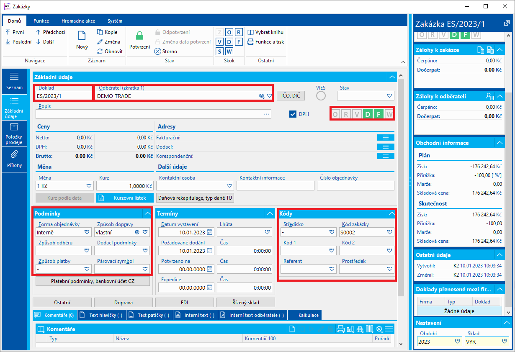Cancel the order with Storno
This screenshot has width=515, height=352.
click(166, 51)
